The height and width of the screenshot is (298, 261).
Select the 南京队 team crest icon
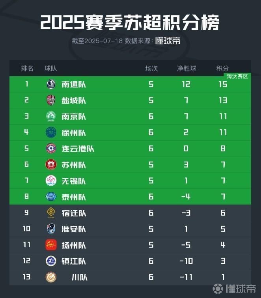click(x=51, y=116)
